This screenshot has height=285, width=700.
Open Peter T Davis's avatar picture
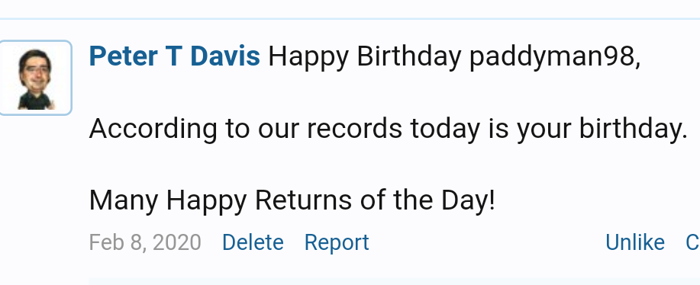tap(35, 78)
